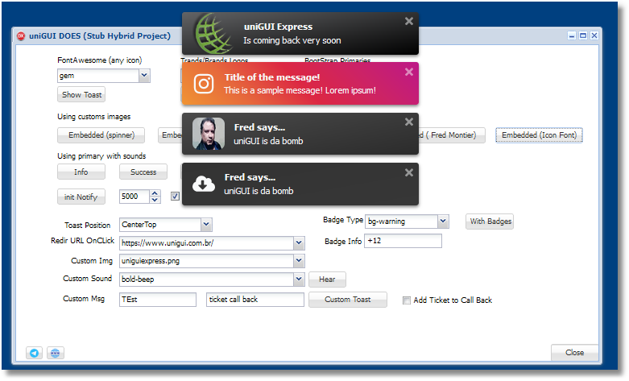Click the init Notify button
The width and height of the screenshot is (629, 381).
(x=81, y=197)
